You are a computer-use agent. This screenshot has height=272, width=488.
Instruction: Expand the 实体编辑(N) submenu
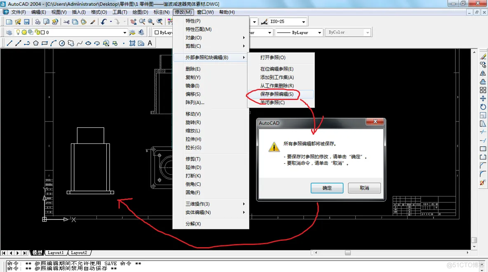click(211, 212)
